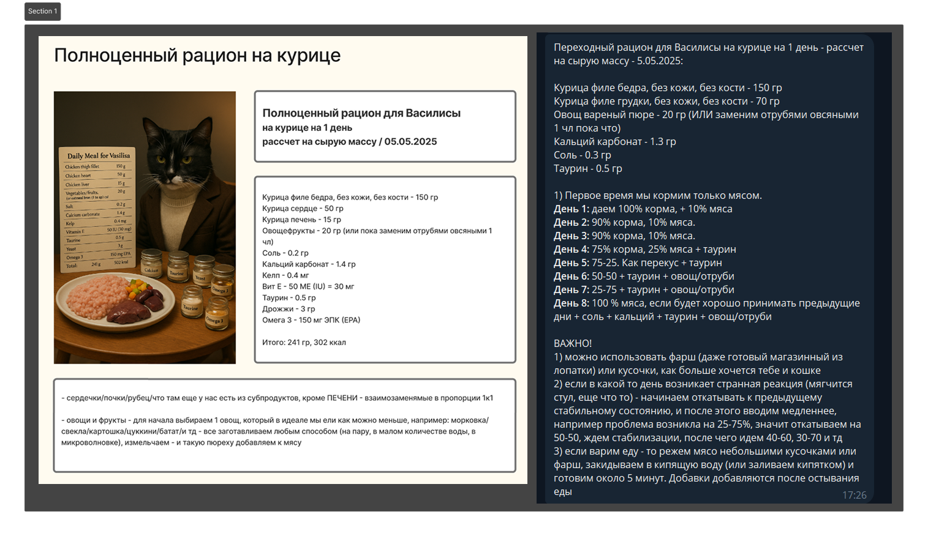Click the title Полноценный рацион на курице
The height and width of the screenshot is (536, 928).
pos(197,55)
